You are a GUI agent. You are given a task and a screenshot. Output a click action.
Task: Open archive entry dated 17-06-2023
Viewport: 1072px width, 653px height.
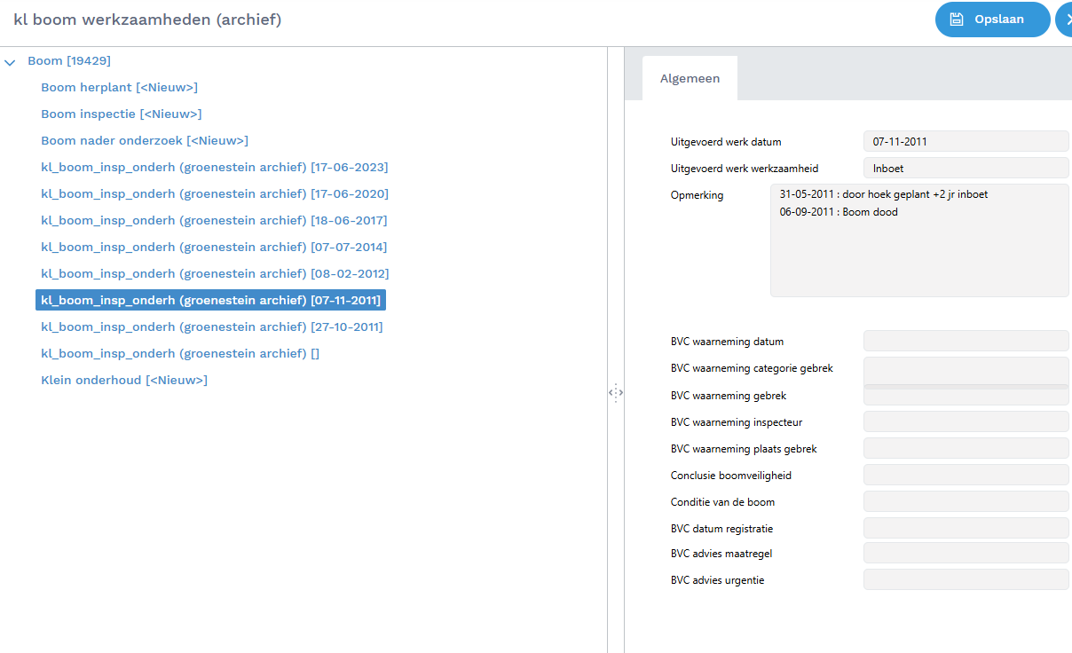tap(214, 168)
